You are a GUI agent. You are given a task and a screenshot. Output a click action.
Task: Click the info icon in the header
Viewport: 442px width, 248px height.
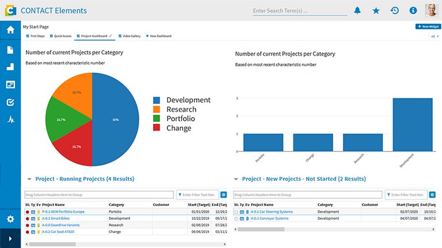click(413, 10)
